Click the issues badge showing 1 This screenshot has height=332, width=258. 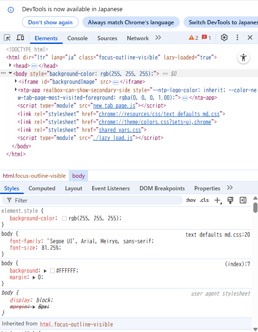tap(206, 38)
